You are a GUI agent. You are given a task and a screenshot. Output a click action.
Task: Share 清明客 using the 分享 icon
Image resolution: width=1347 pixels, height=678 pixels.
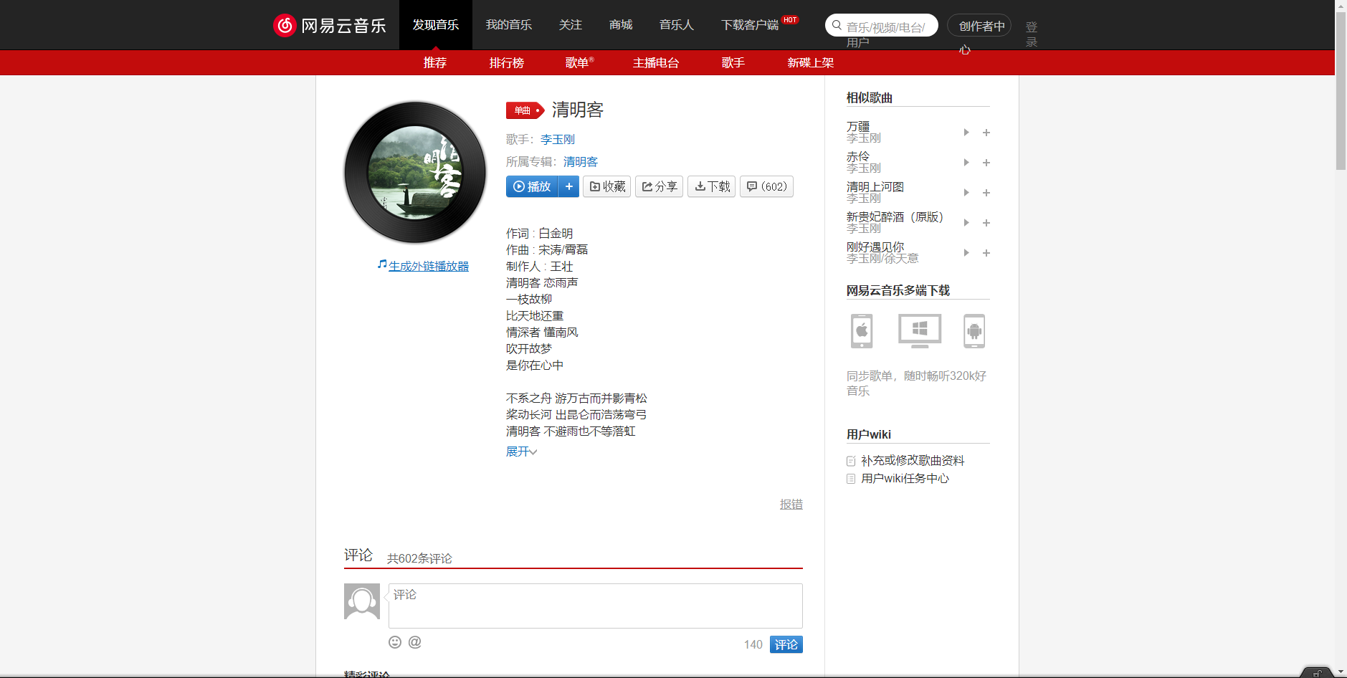point(658,186)
